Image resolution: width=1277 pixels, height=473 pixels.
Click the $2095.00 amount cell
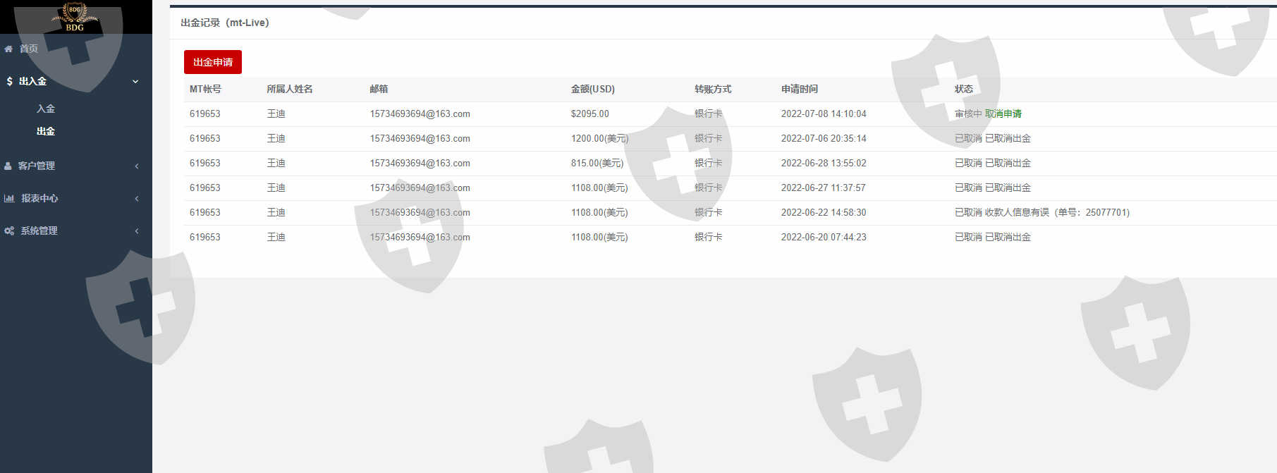[x=590, y=113]
